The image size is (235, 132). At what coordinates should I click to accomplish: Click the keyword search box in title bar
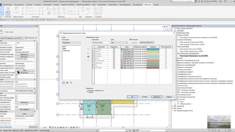[183, 1]
